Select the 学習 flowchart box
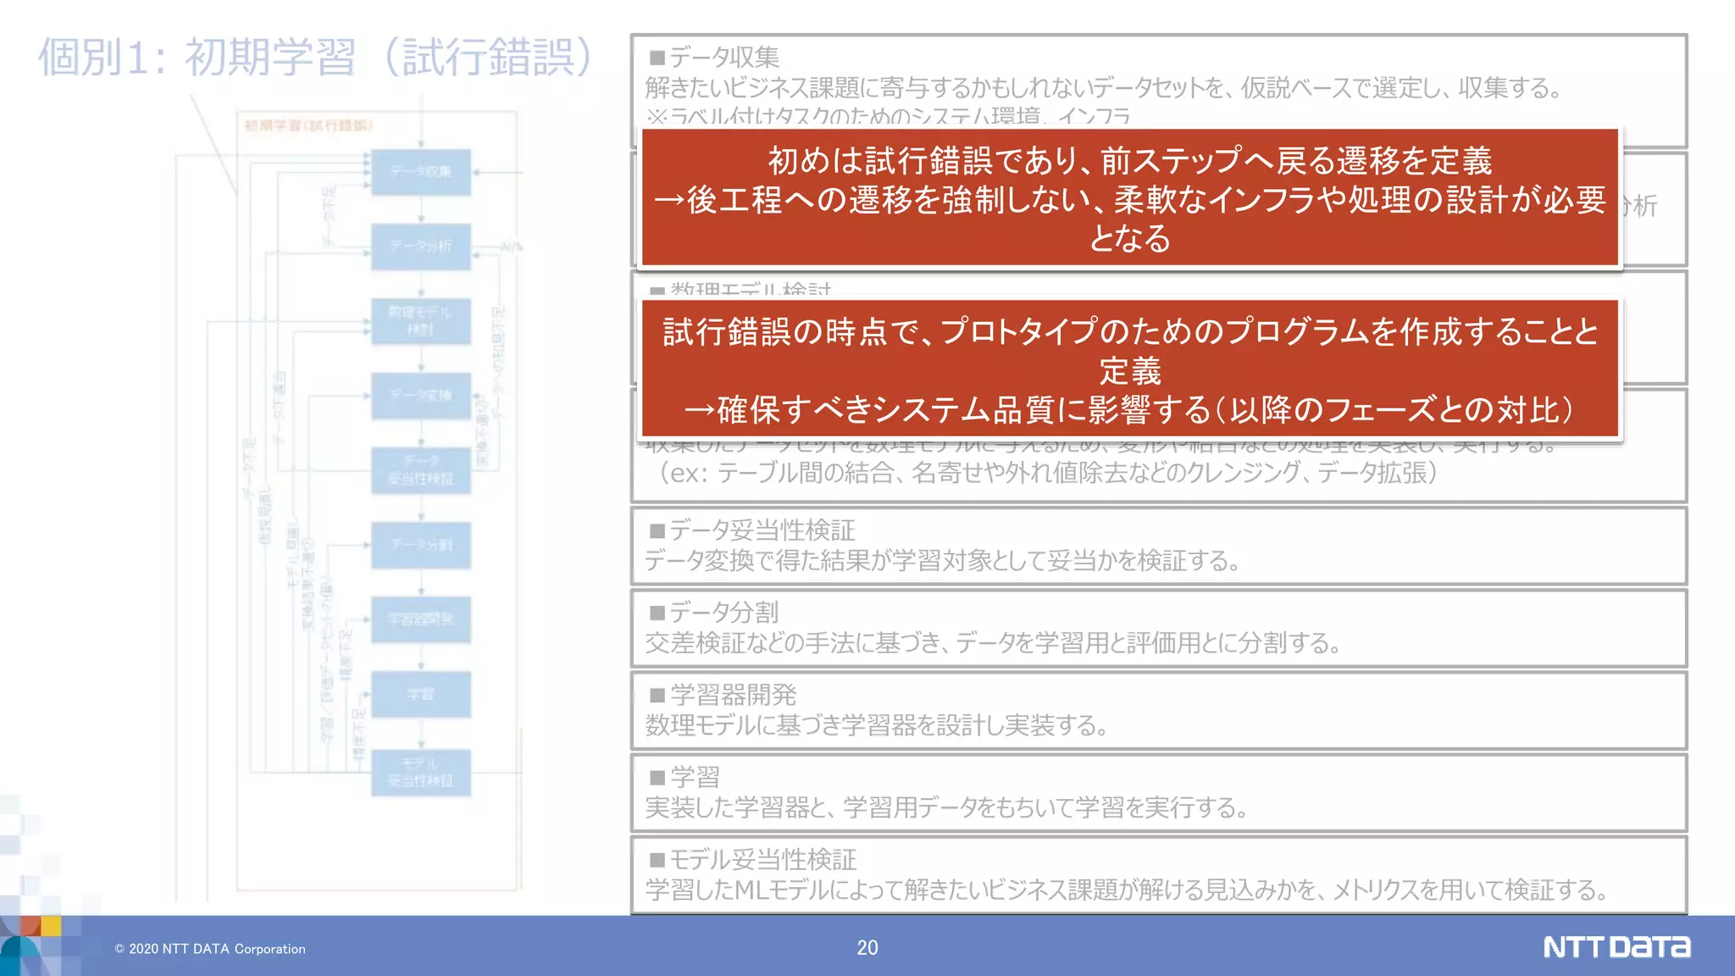Screen dimensions: 1735x976 [x=421, y=695]
